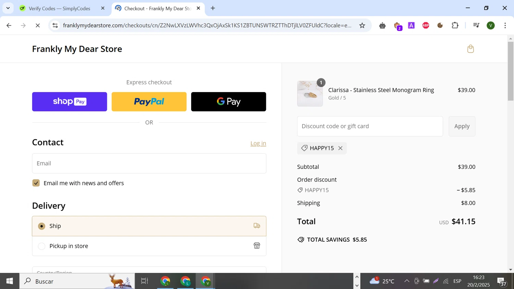Pay with Shop Pay button

[x=70, y=102]
